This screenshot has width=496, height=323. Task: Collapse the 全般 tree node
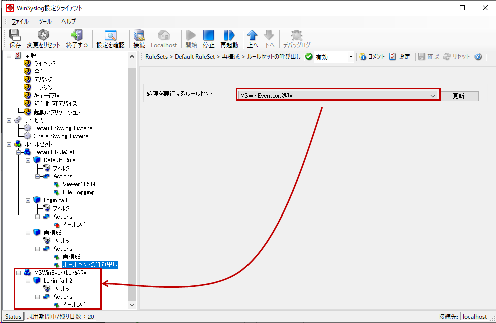[x=9, y=56]
